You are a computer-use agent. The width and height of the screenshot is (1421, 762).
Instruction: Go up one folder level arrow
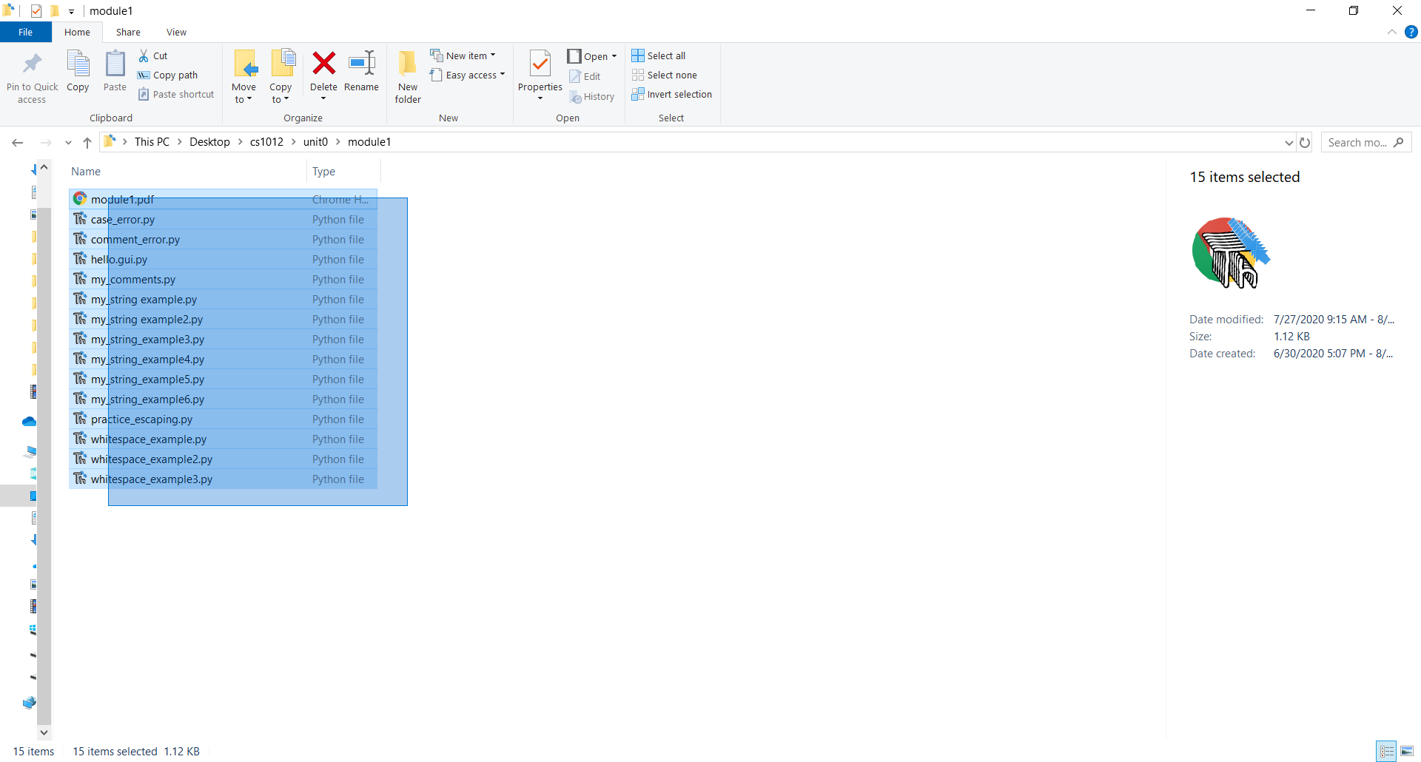87,143
